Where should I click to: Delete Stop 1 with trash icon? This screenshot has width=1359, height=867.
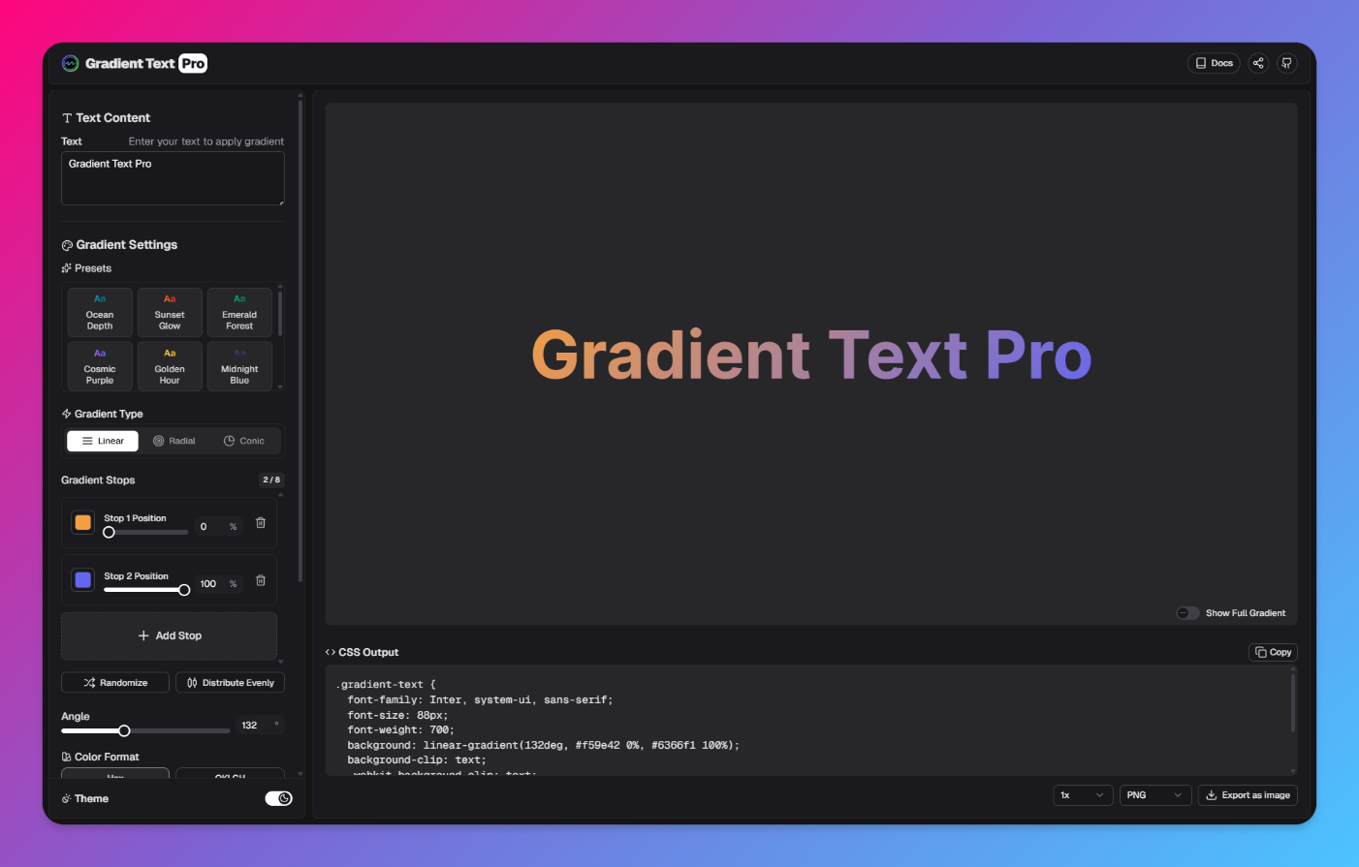[261, 523]
